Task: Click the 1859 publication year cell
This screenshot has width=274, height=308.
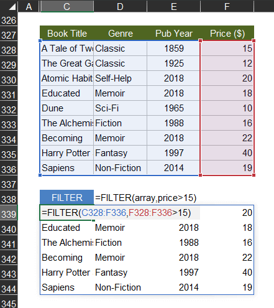Action: point(174,49)
